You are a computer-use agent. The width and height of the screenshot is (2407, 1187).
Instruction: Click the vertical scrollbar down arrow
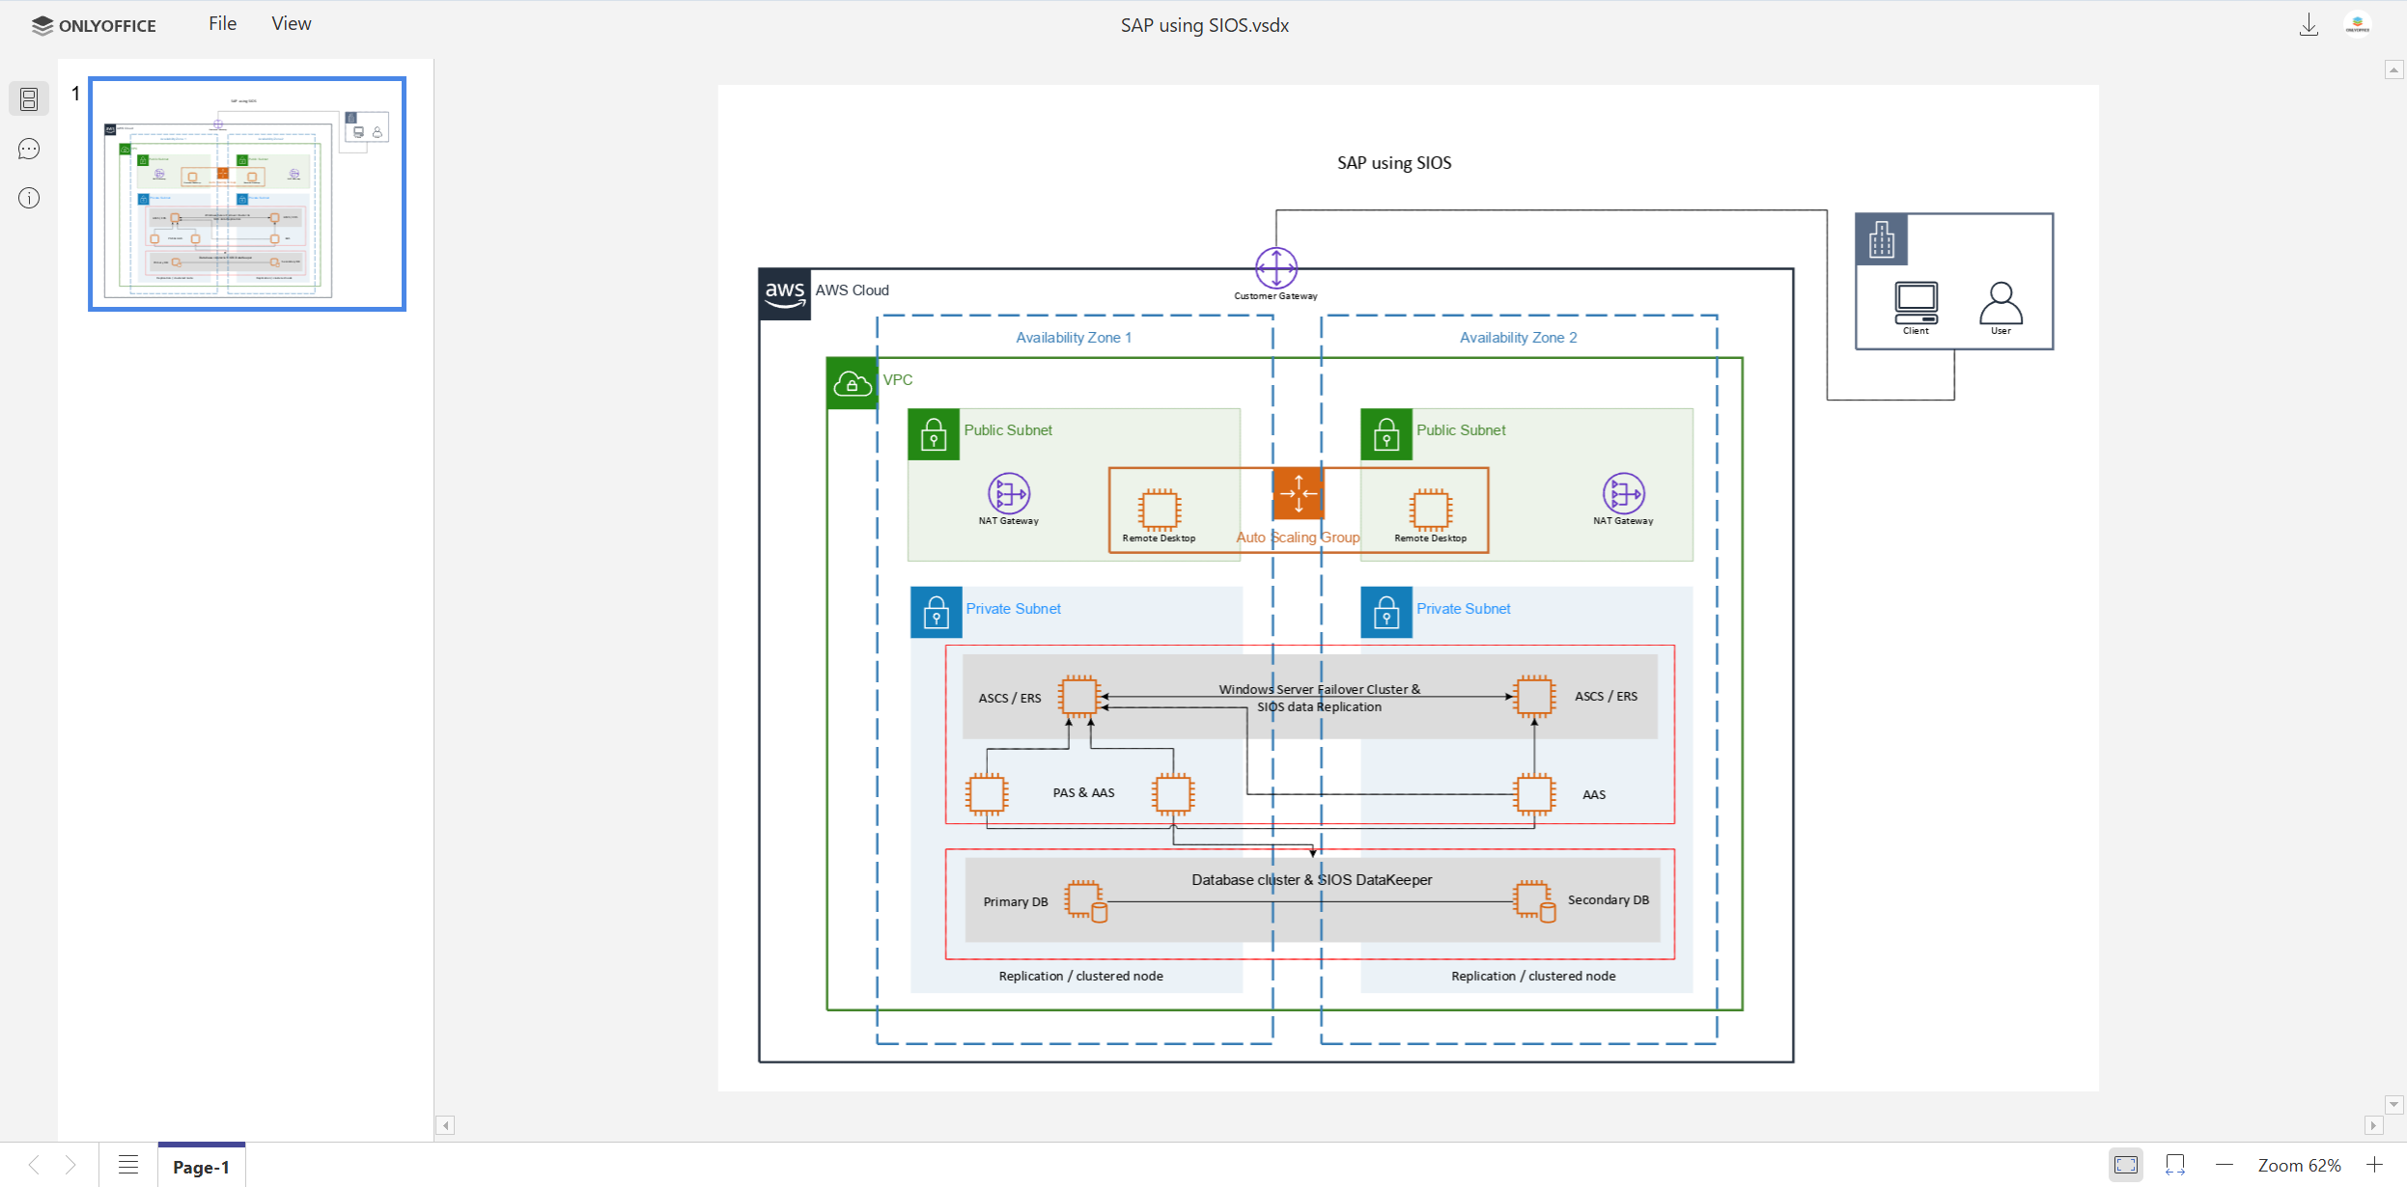[2395, 1105]
